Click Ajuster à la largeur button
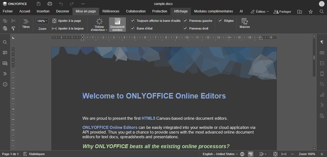This screenshot has width=327, height=157. [68, 28]
